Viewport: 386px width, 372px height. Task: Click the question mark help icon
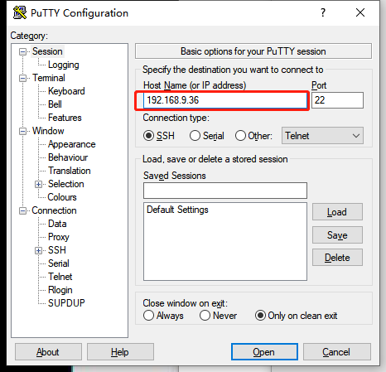[323, 12]
